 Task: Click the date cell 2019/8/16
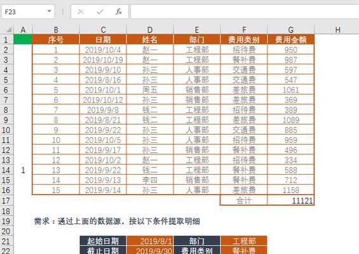(103, 80)
